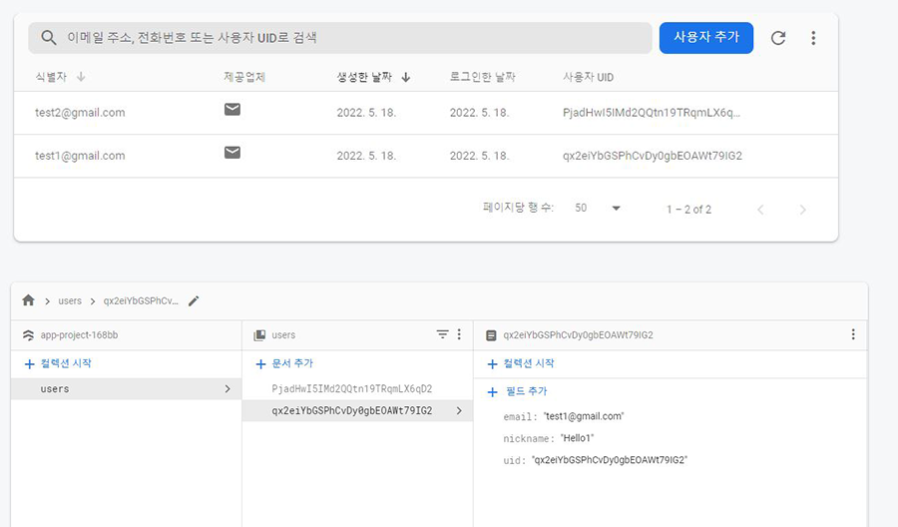Viewport: 898px width, 527px height.
Task: Go to next page of users
Action: click(x=802, y=210)
